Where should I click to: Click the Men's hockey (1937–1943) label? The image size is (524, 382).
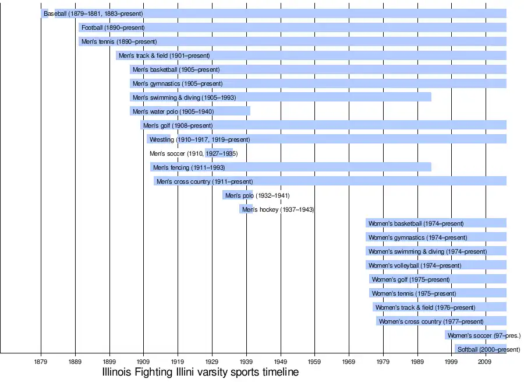pyautogui.click(x=278, y=209)
